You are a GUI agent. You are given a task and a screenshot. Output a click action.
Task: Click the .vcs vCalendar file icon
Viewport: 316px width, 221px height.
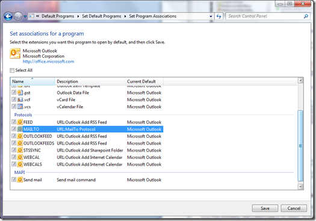[20, 107]
